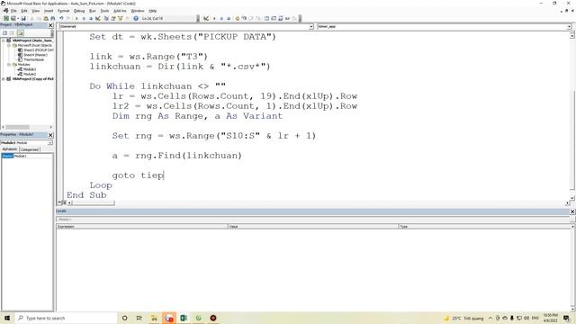Viewport: 576px width, 324px height.
Task: Toggle Design Mode icon in standard toolbar
Action: click(x=98, y=18)
